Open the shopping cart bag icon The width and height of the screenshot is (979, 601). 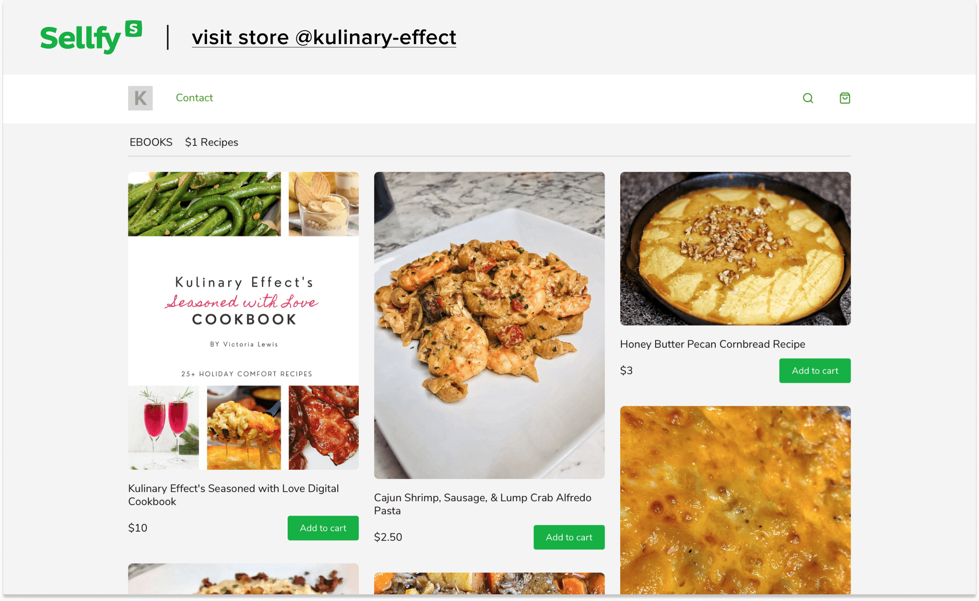point(845,98)
